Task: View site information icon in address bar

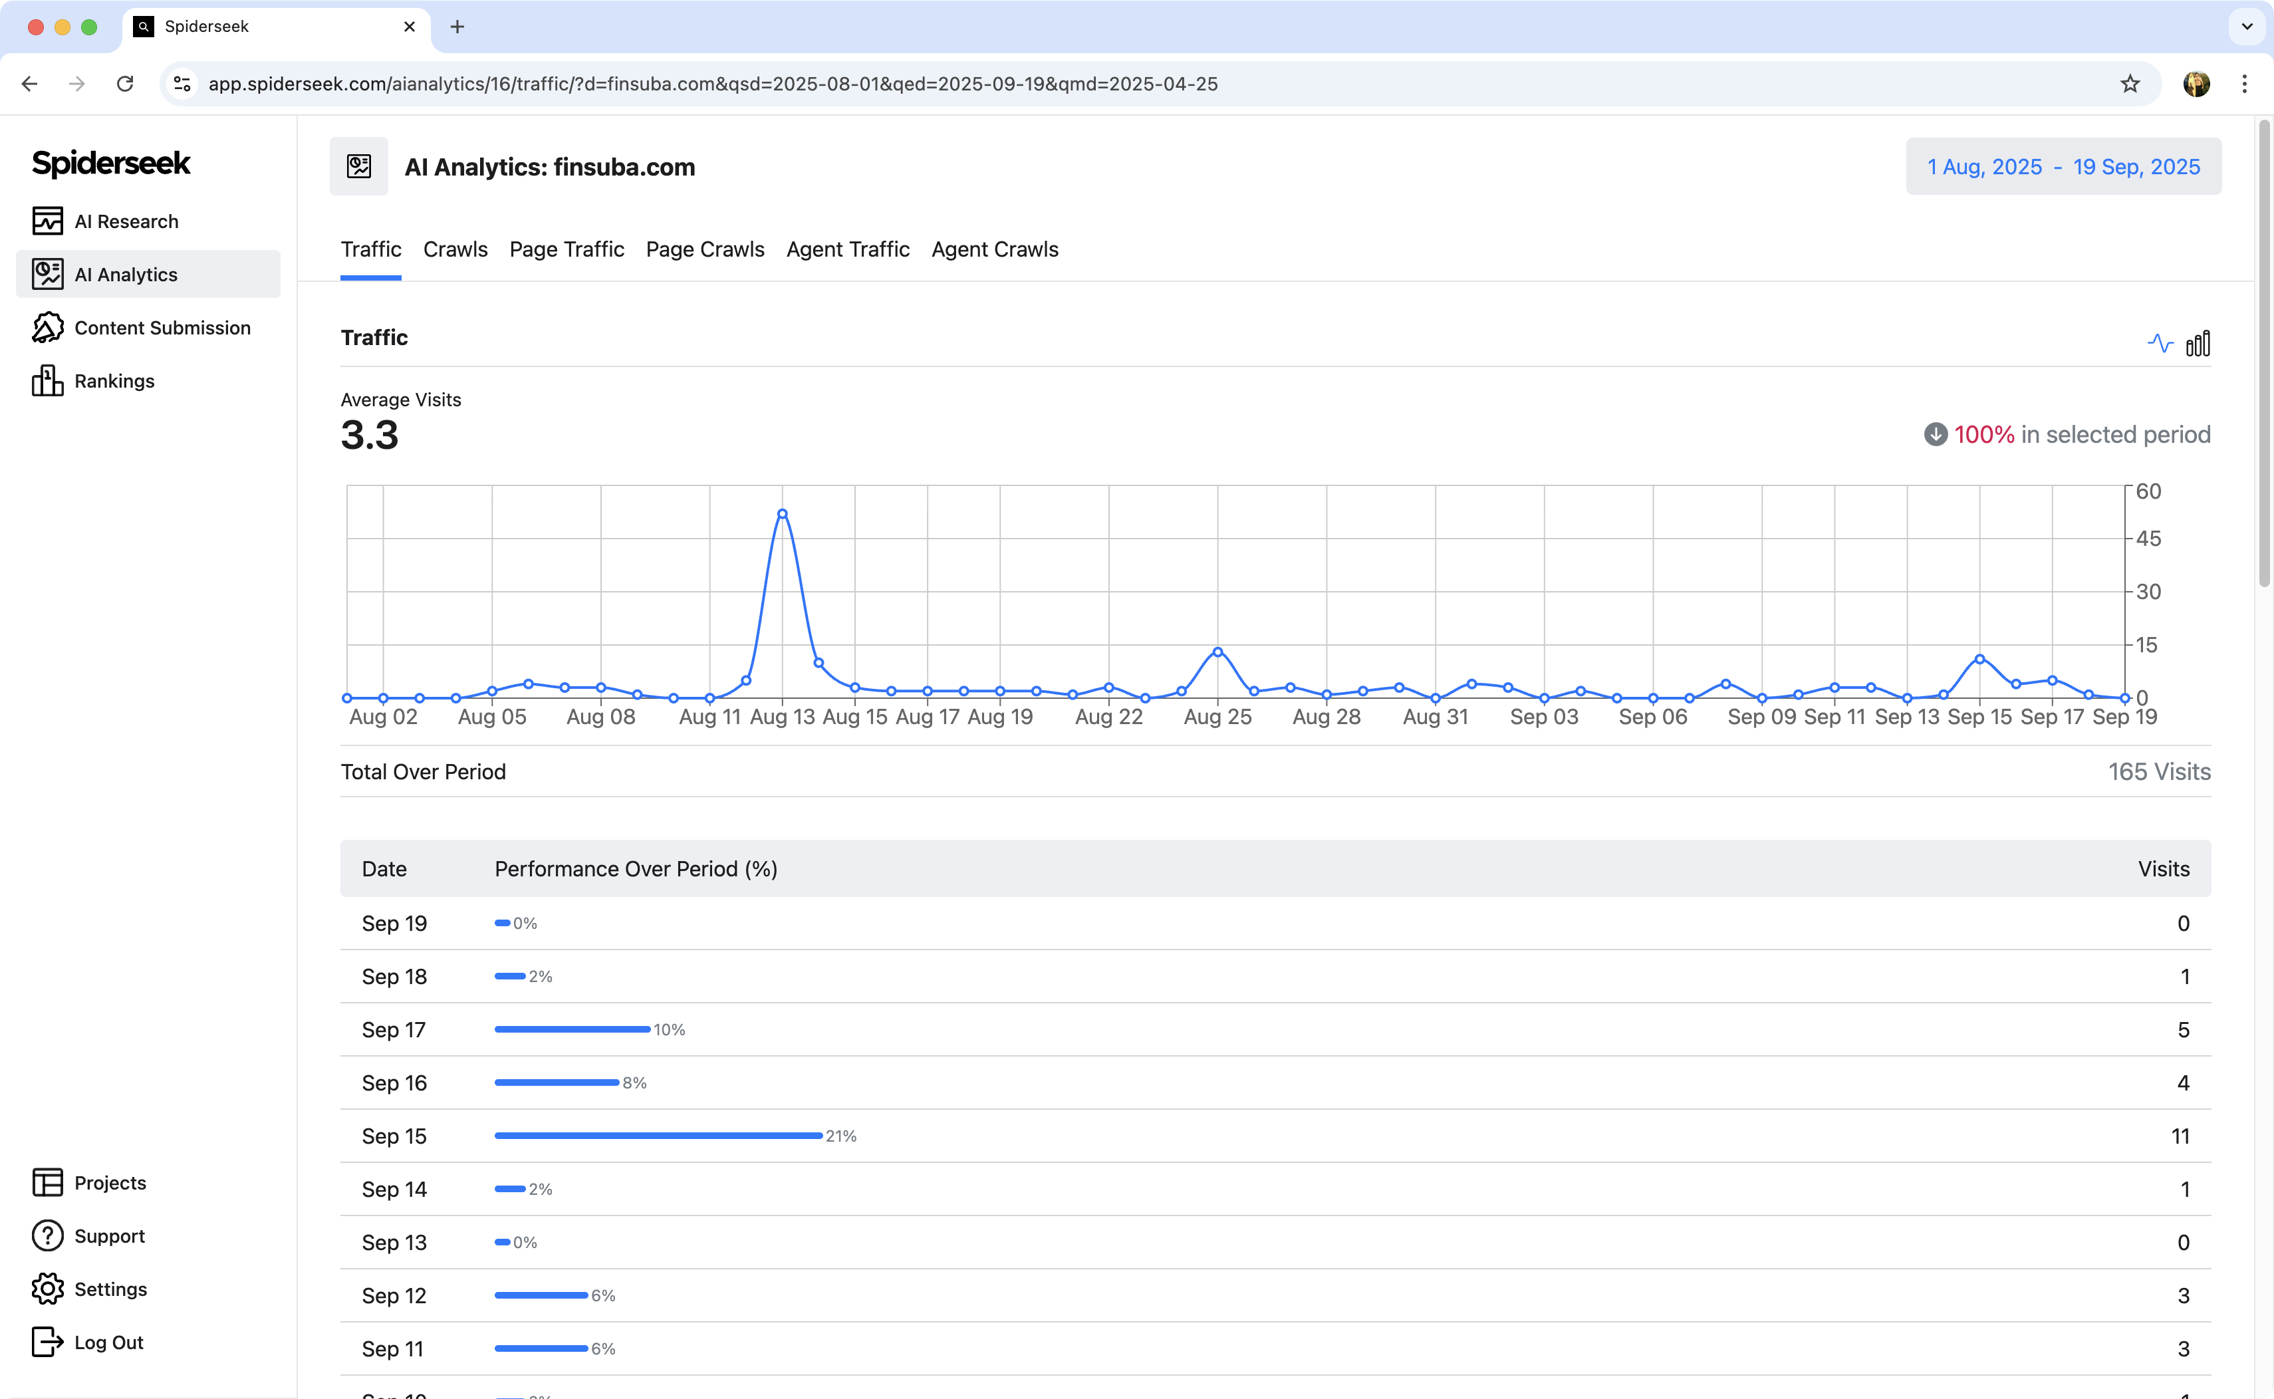Action: [182, 84]
